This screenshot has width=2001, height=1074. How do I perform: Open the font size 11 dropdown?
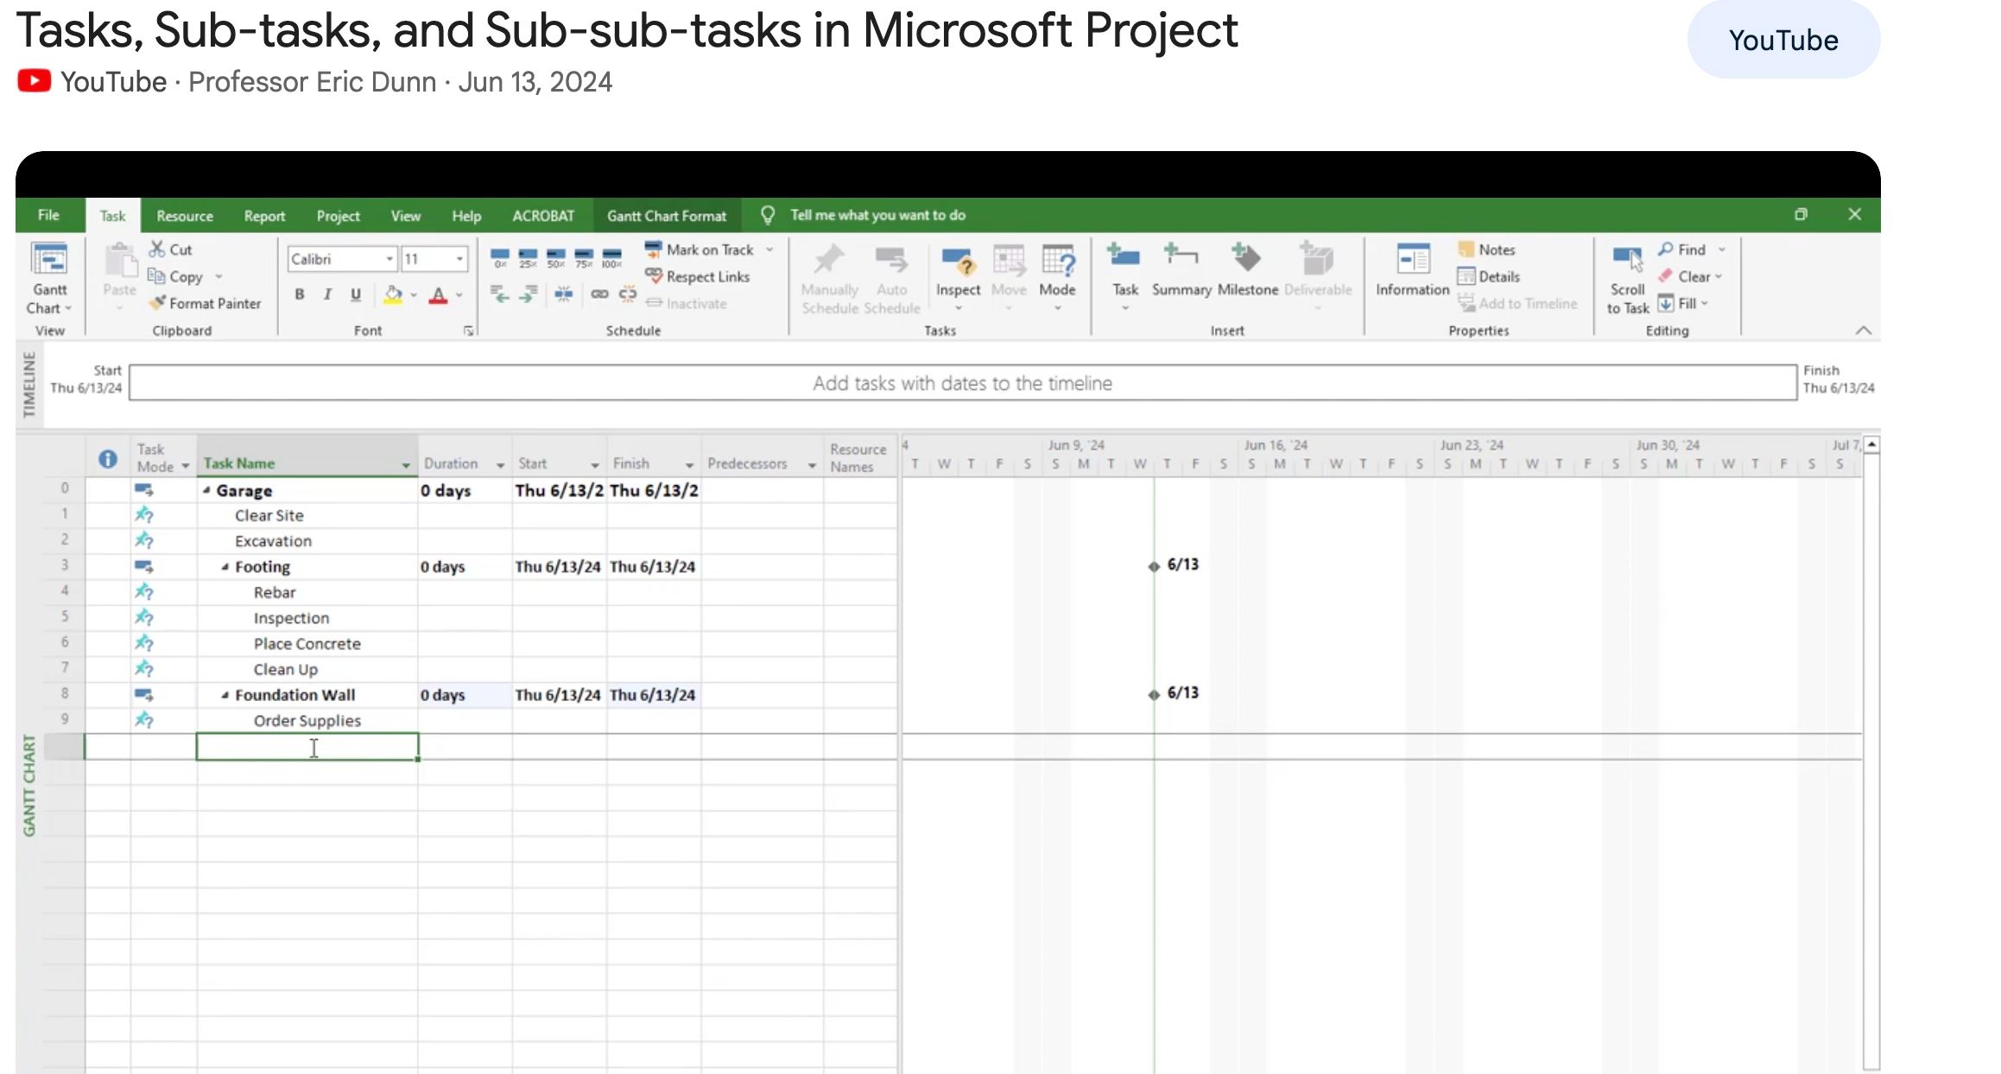coord(459,259)
